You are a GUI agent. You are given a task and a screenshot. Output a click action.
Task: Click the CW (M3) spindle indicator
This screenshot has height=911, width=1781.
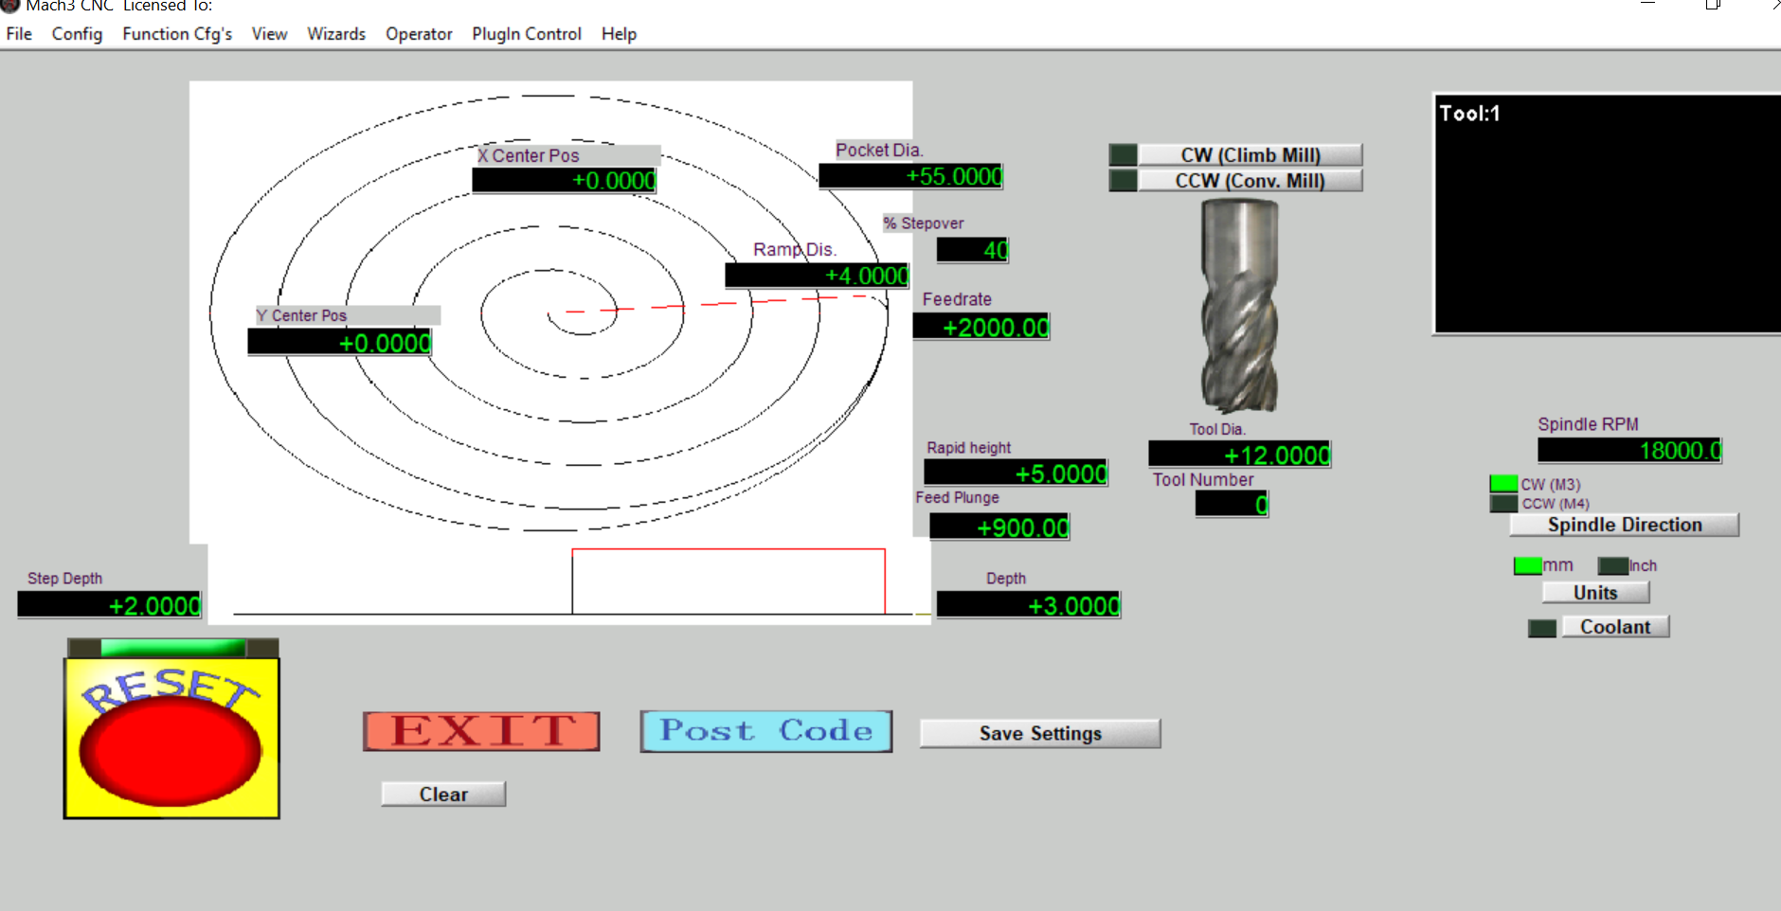[1503, 484]
